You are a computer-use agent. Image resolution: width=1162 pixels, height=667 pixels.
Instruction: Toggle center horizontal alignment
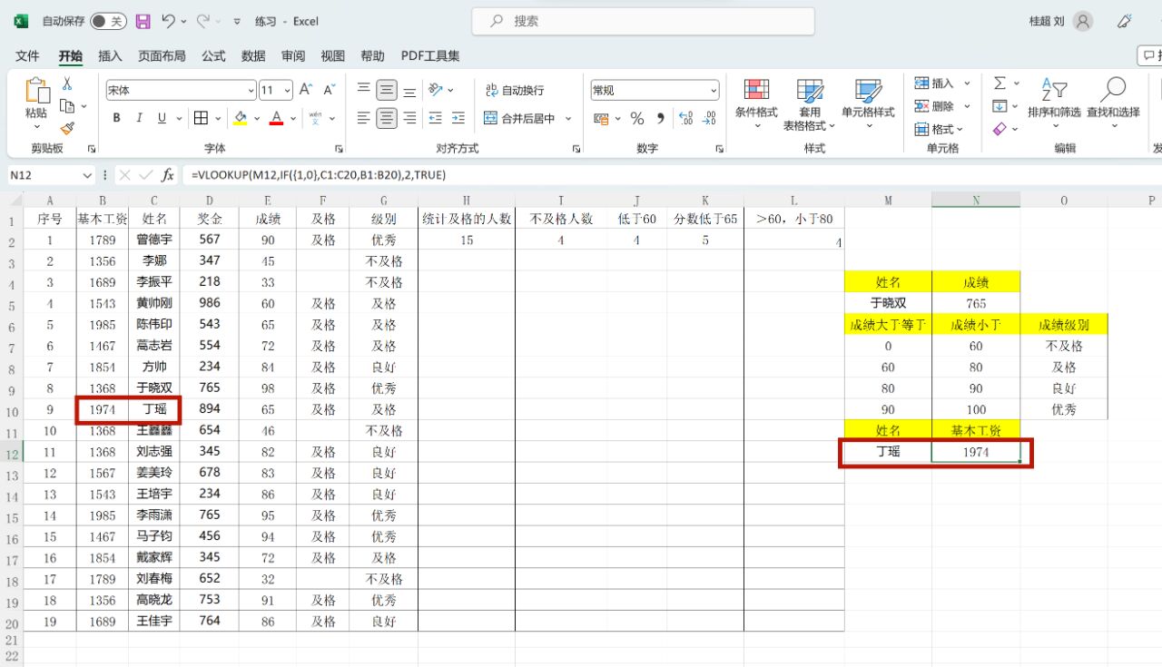[x=387, y=118]
